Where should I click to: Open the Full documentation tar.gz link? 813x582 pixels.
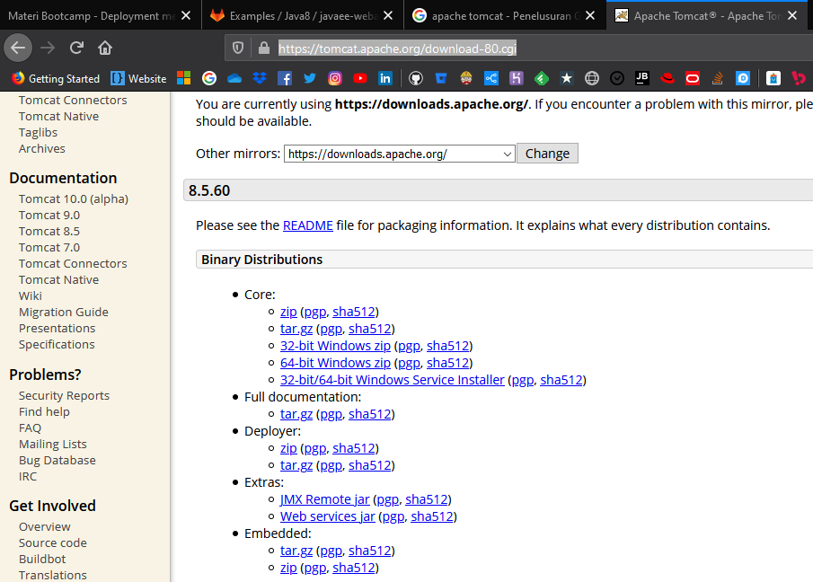pyautogui.click(x=296, y=414)
